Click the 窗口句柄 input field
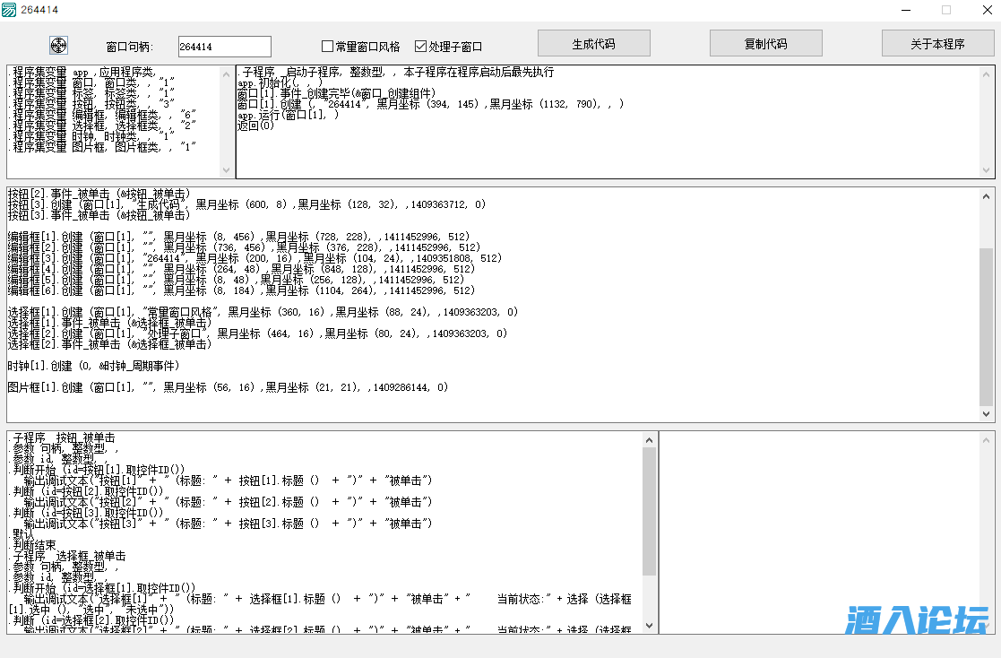 tap(224, 47)
